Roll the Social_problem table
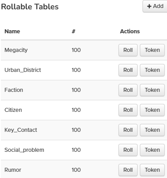 (128, 150)
